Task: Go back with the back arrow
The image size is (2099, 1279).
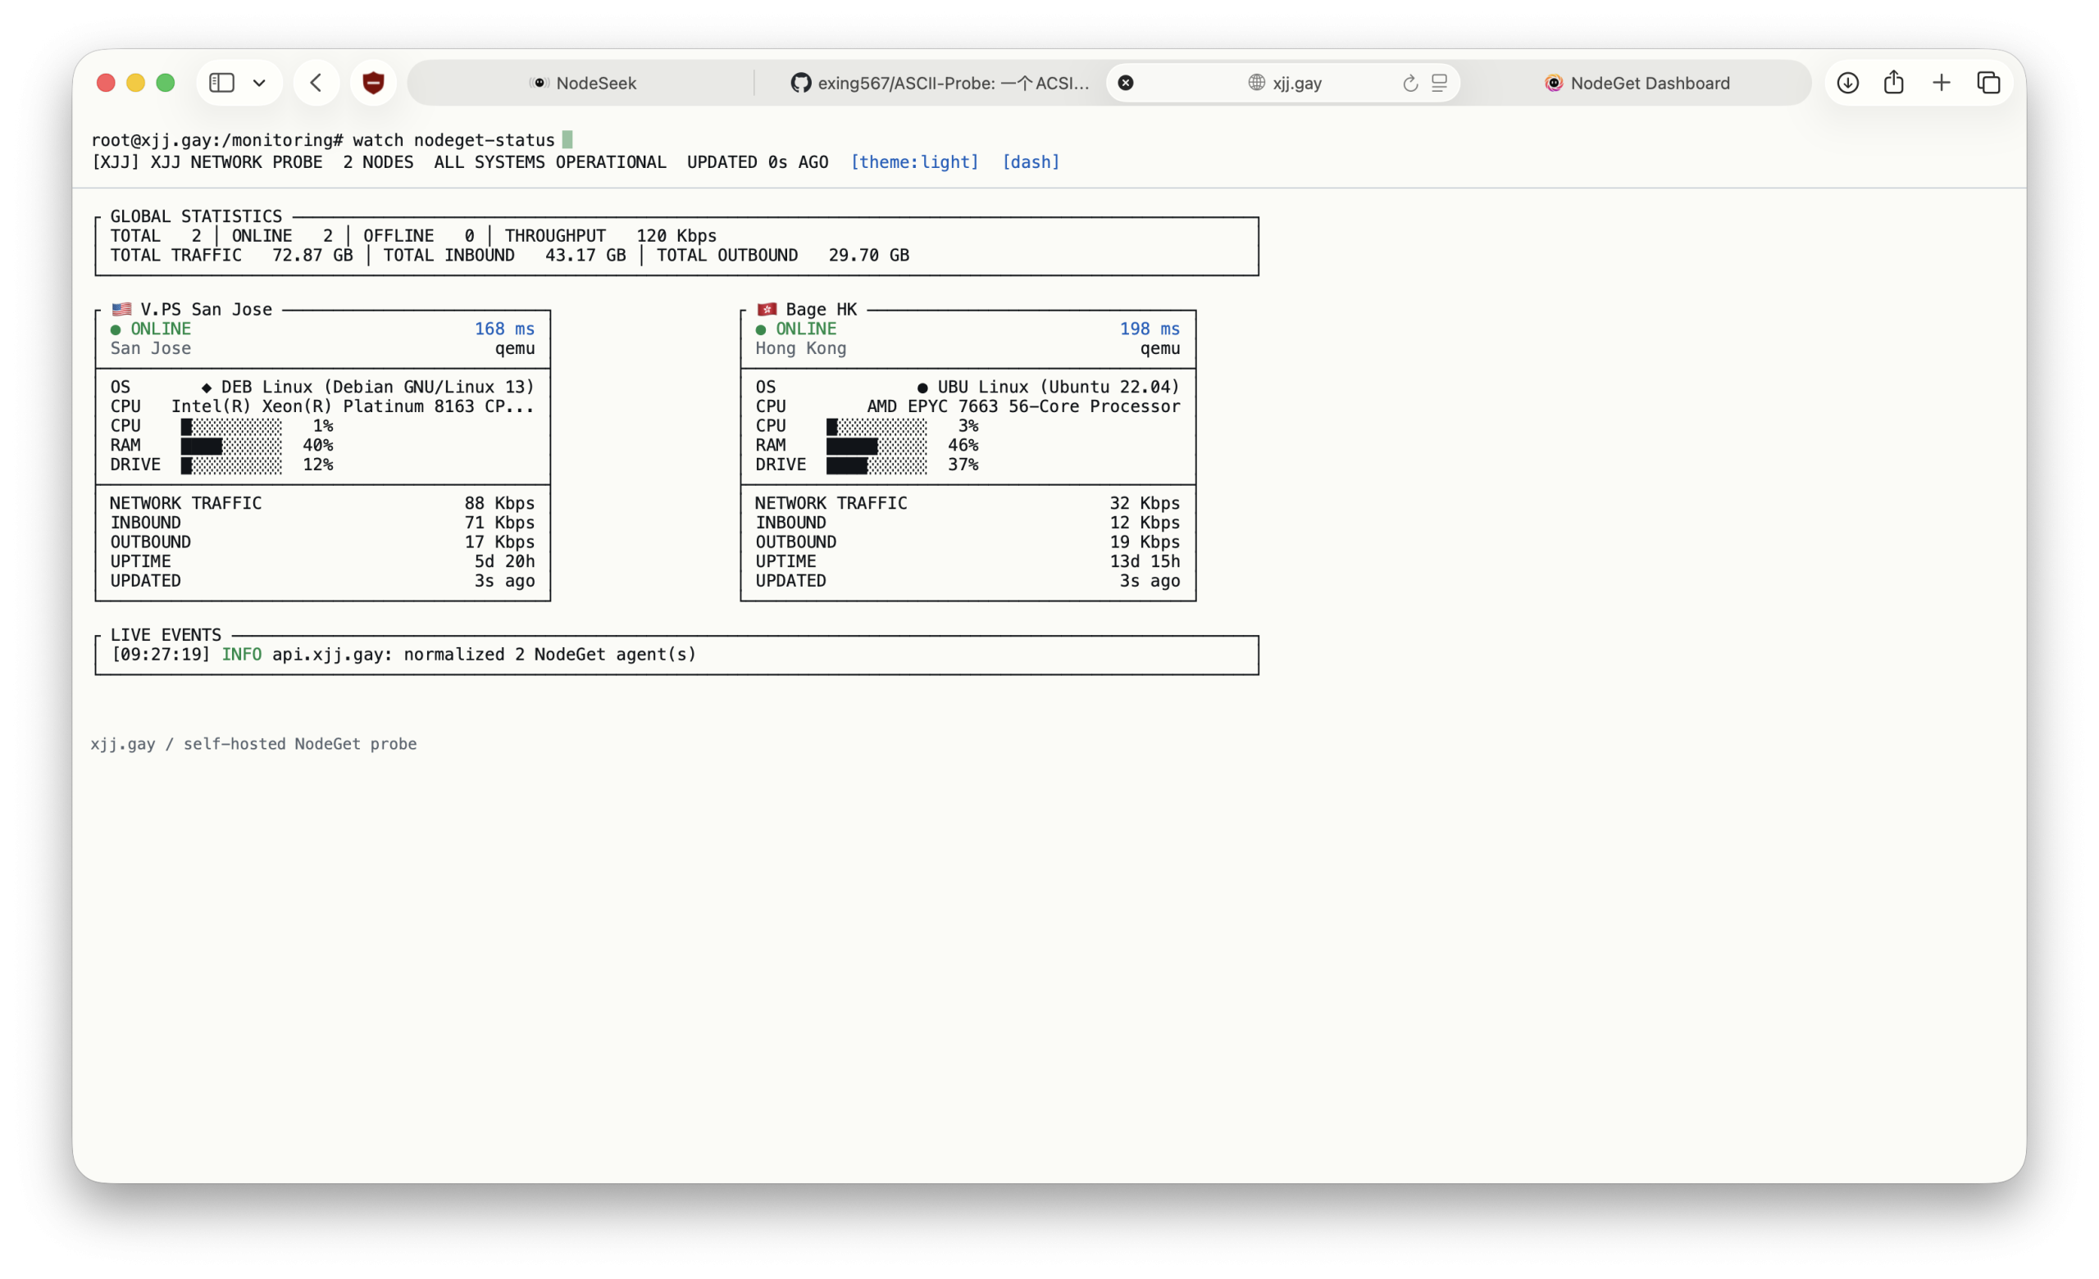Action: pyautogui.click(x=316, y=83)
